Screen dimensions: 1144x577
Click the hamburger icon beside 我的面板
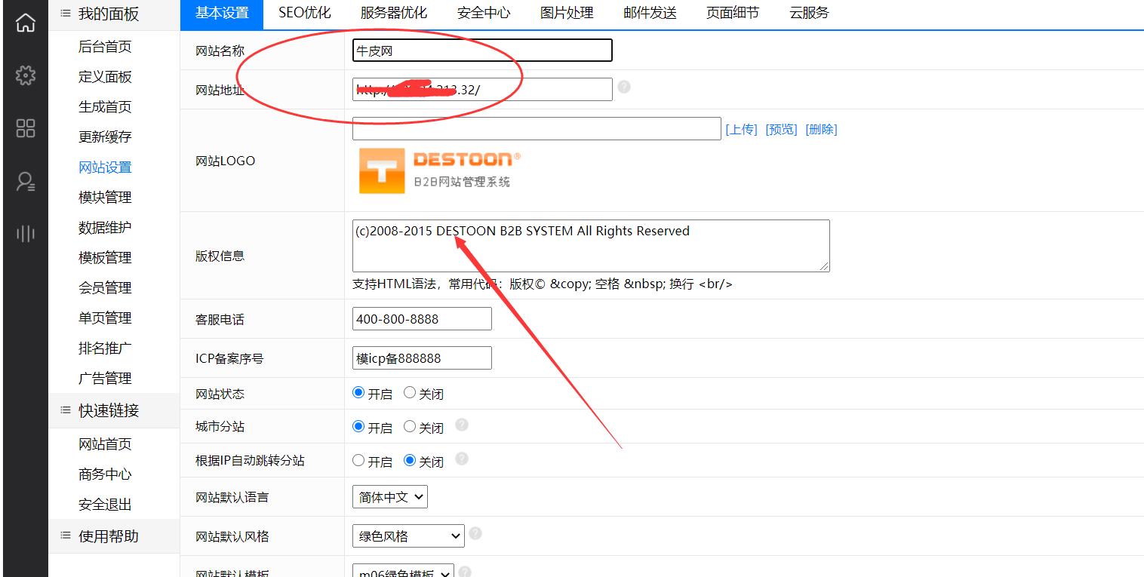point(64,12)
